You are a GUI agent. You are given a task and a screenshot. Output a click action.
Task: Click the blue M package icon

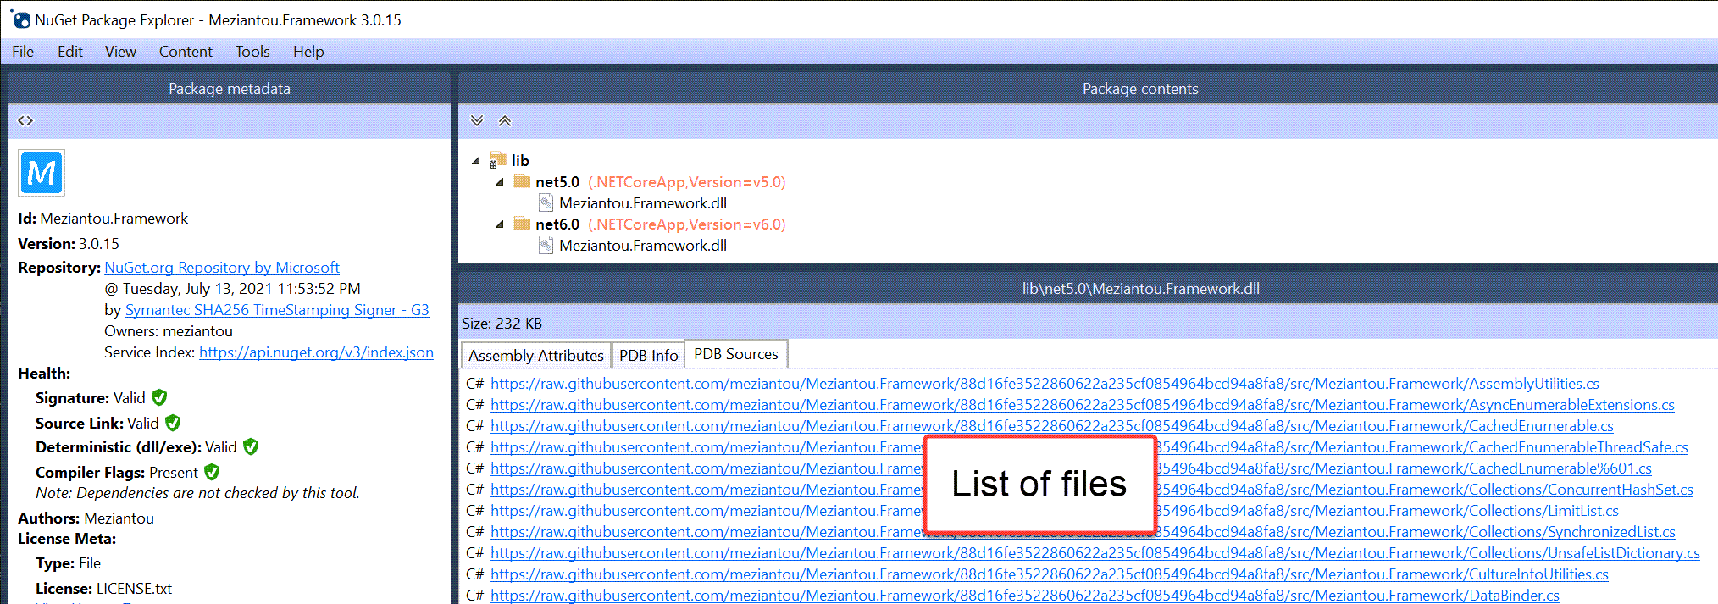42,173
